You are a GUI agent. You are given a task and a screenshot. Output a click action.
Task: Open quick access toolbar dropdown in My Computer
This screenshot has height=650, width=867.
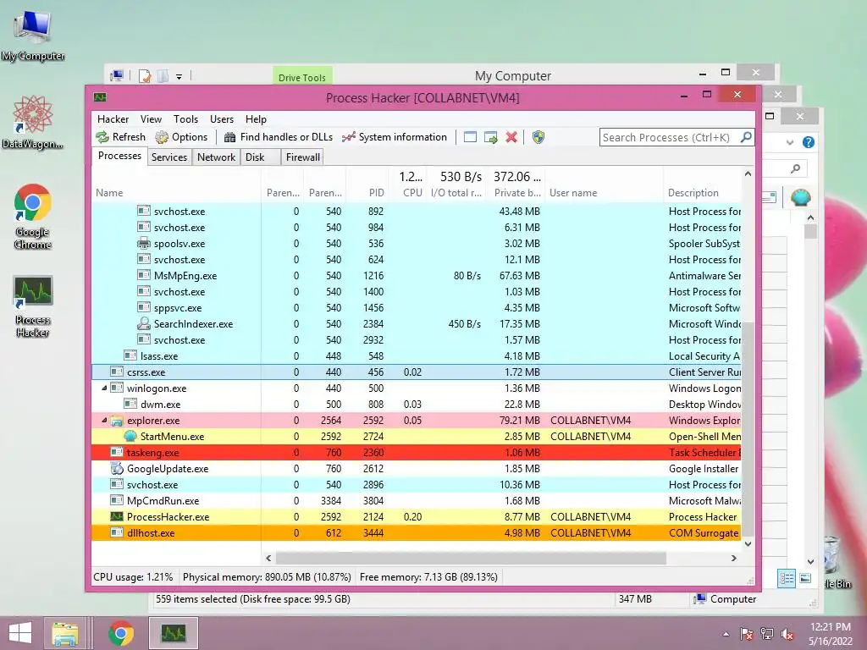pos(179,77)
